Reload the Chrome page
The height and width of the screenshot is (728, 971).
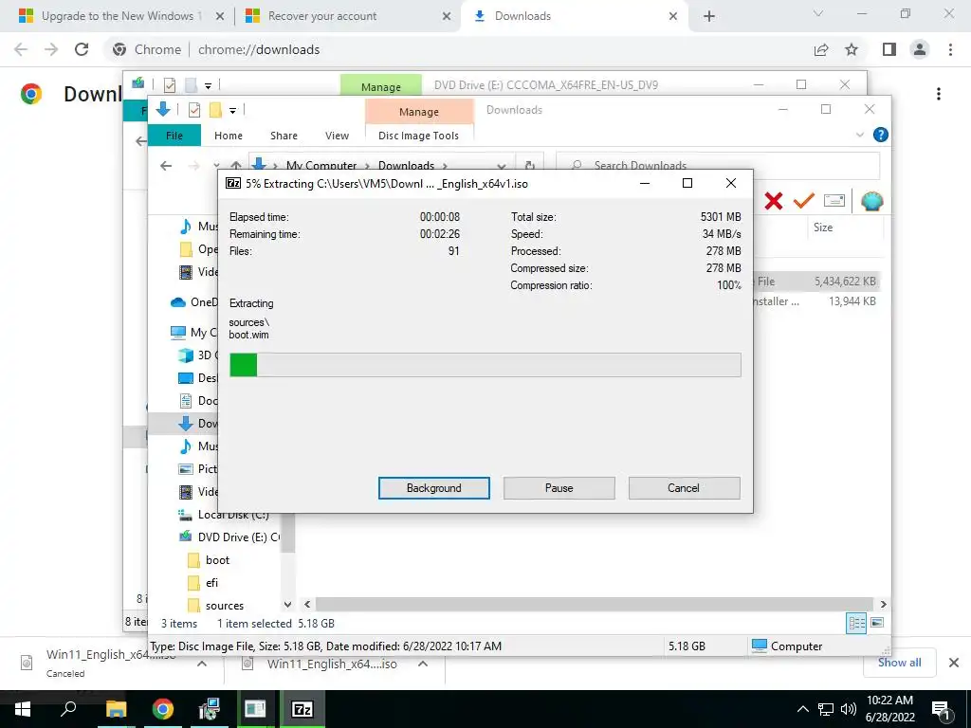82,49
